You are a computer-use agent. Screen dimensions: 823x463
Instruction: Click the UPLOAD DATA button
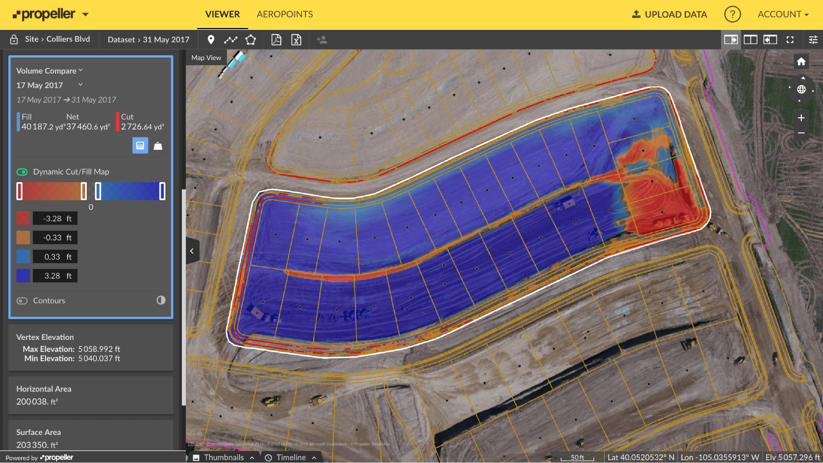(x=669, y=14)
